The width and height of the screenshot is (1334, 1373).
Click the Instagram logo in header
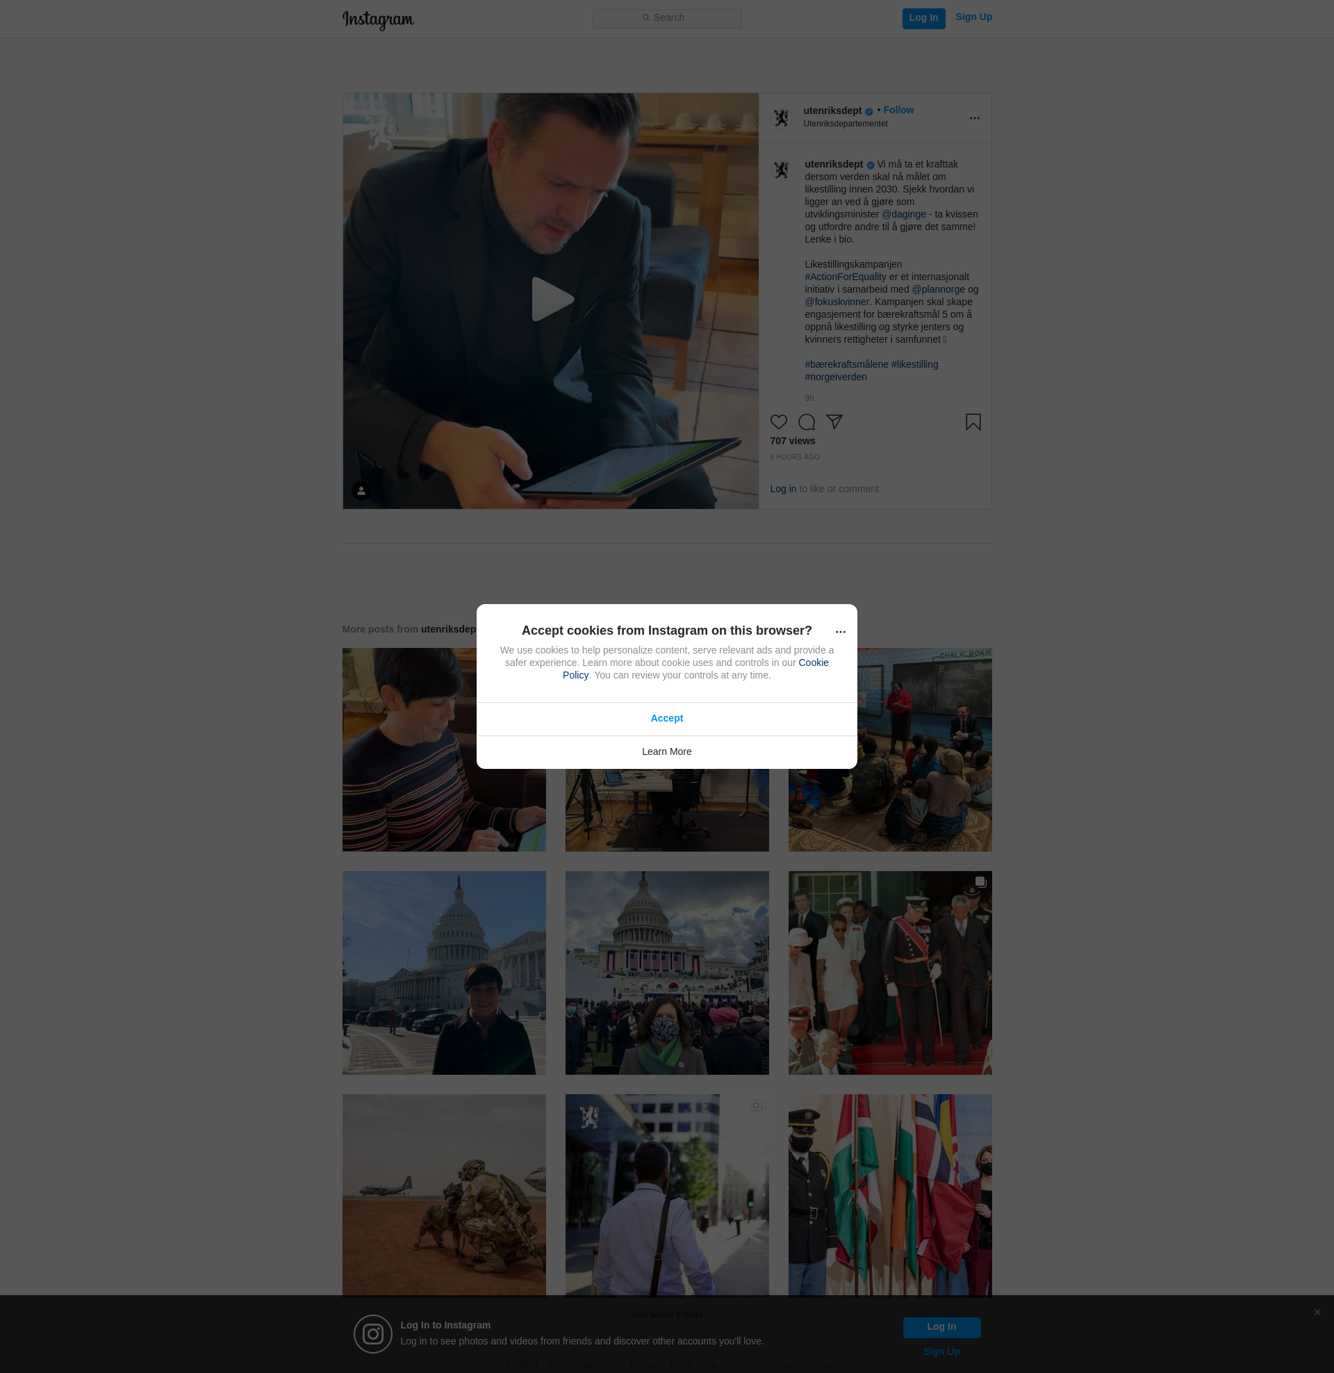tap(378, 19)
